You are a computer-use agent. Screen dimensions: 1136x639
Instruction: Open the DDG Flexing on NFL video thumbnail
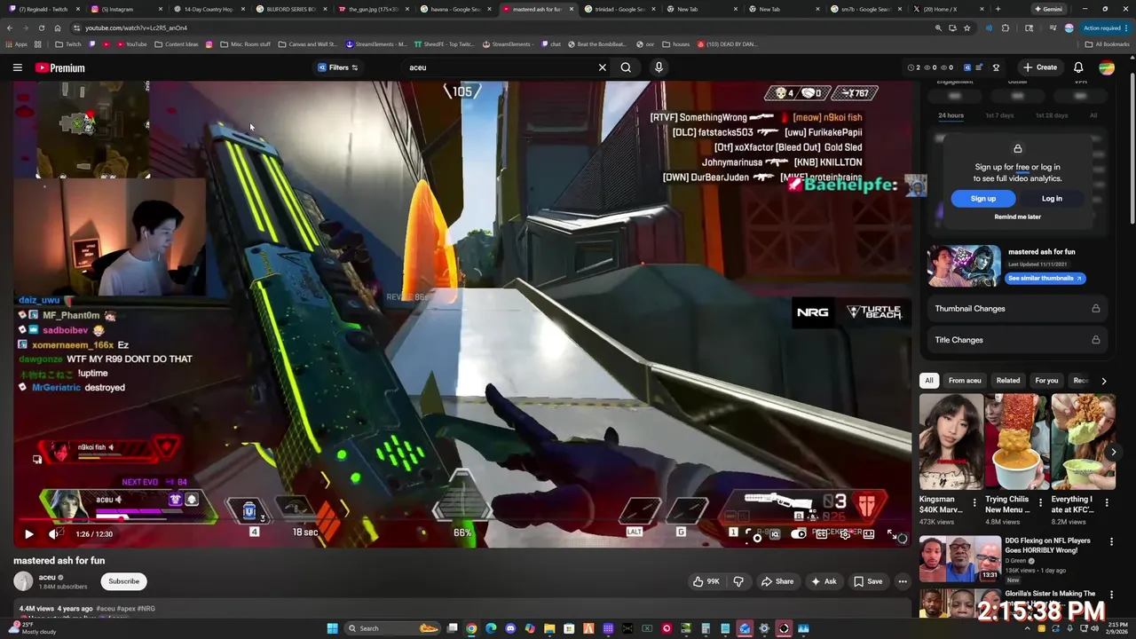(x=960, y=559)
